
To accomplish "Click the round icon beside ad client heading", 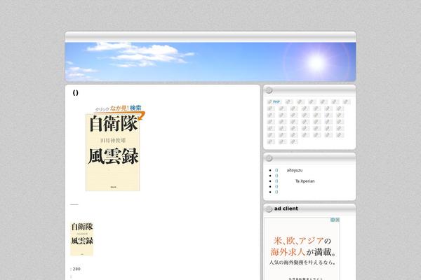I will [269, 209].
